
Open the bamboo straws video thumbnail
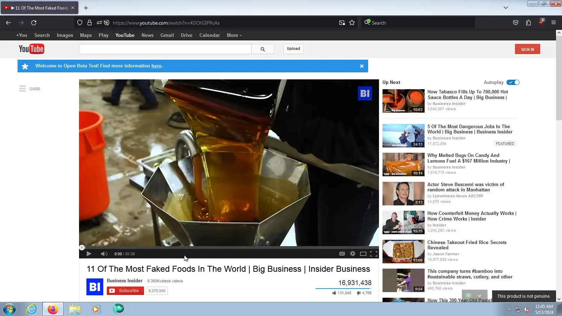(x=404, y=280)
